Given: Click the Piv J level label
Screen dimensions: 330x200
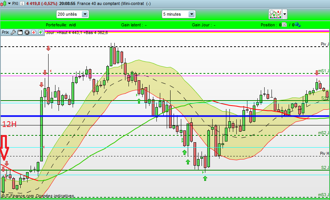Looking at the screenshot, I should [x=325, y=44].
